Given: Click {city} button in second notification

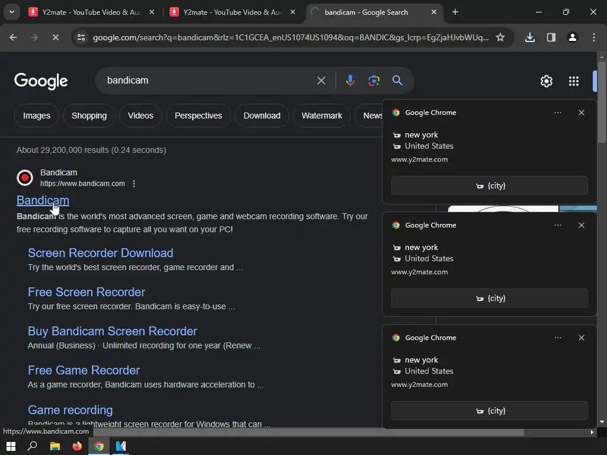Looking at the screenshot, I should click(489, 299).
